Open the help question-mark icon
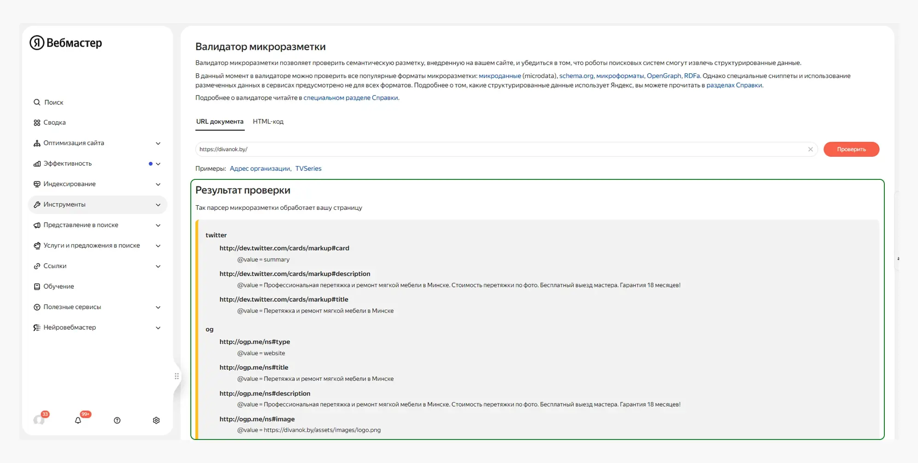The width and height of the screenshot is (918, 463). point(117,421)
